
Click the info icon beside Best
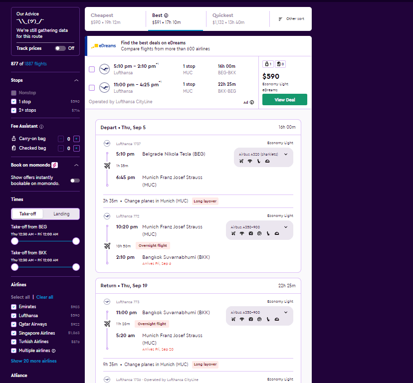pyautogui.click(x=166, y=15)
